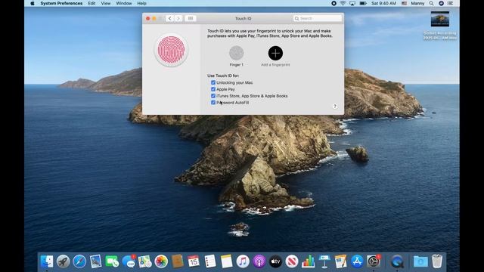Screen dimensions: 484x272
Task: Open the US flag input source menu
Action: point(404,3)
